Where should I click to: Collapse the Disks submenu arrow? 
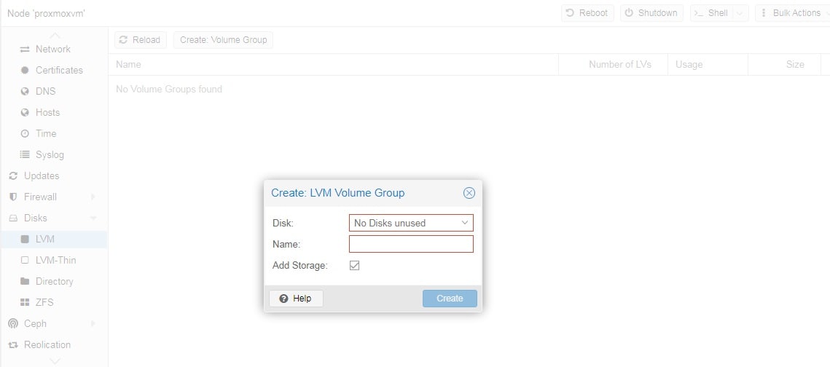coord(93,218)
